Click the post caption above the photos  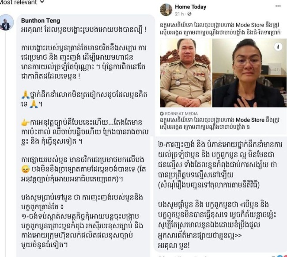coord(220,29)
